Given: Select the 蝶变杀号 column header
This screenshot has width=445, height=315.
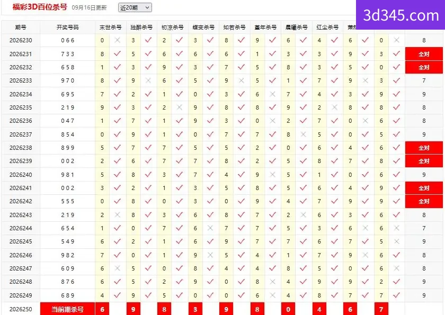Looking at the screenshot, I should coord(203,27).
